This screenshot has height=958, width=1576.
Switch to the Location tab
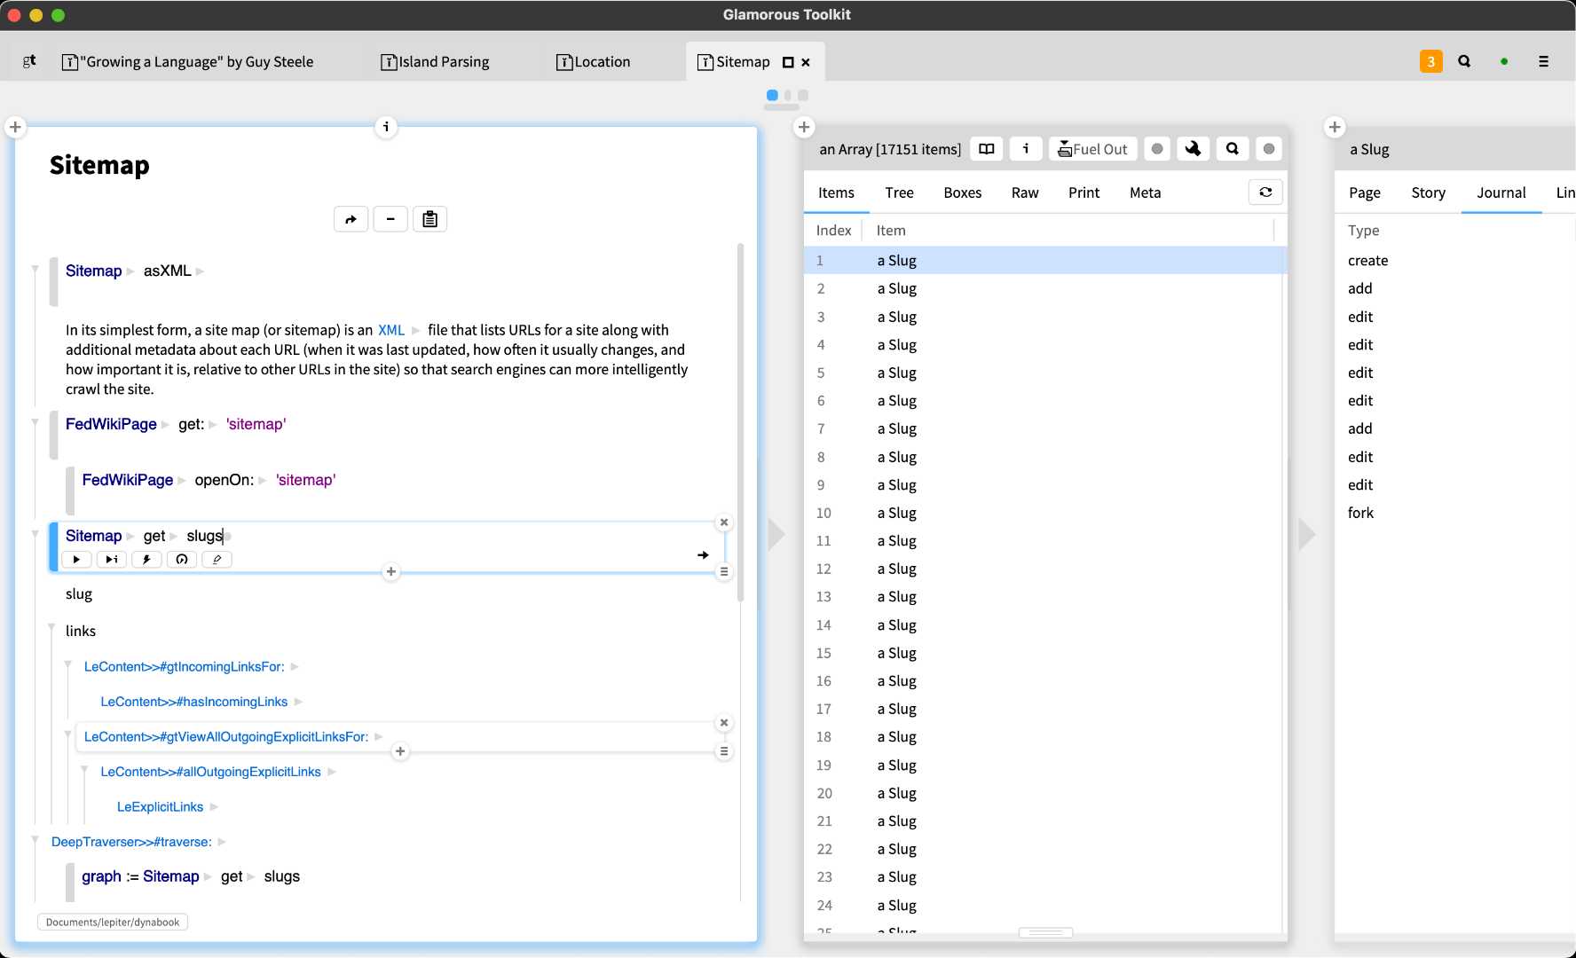point(593,61)
